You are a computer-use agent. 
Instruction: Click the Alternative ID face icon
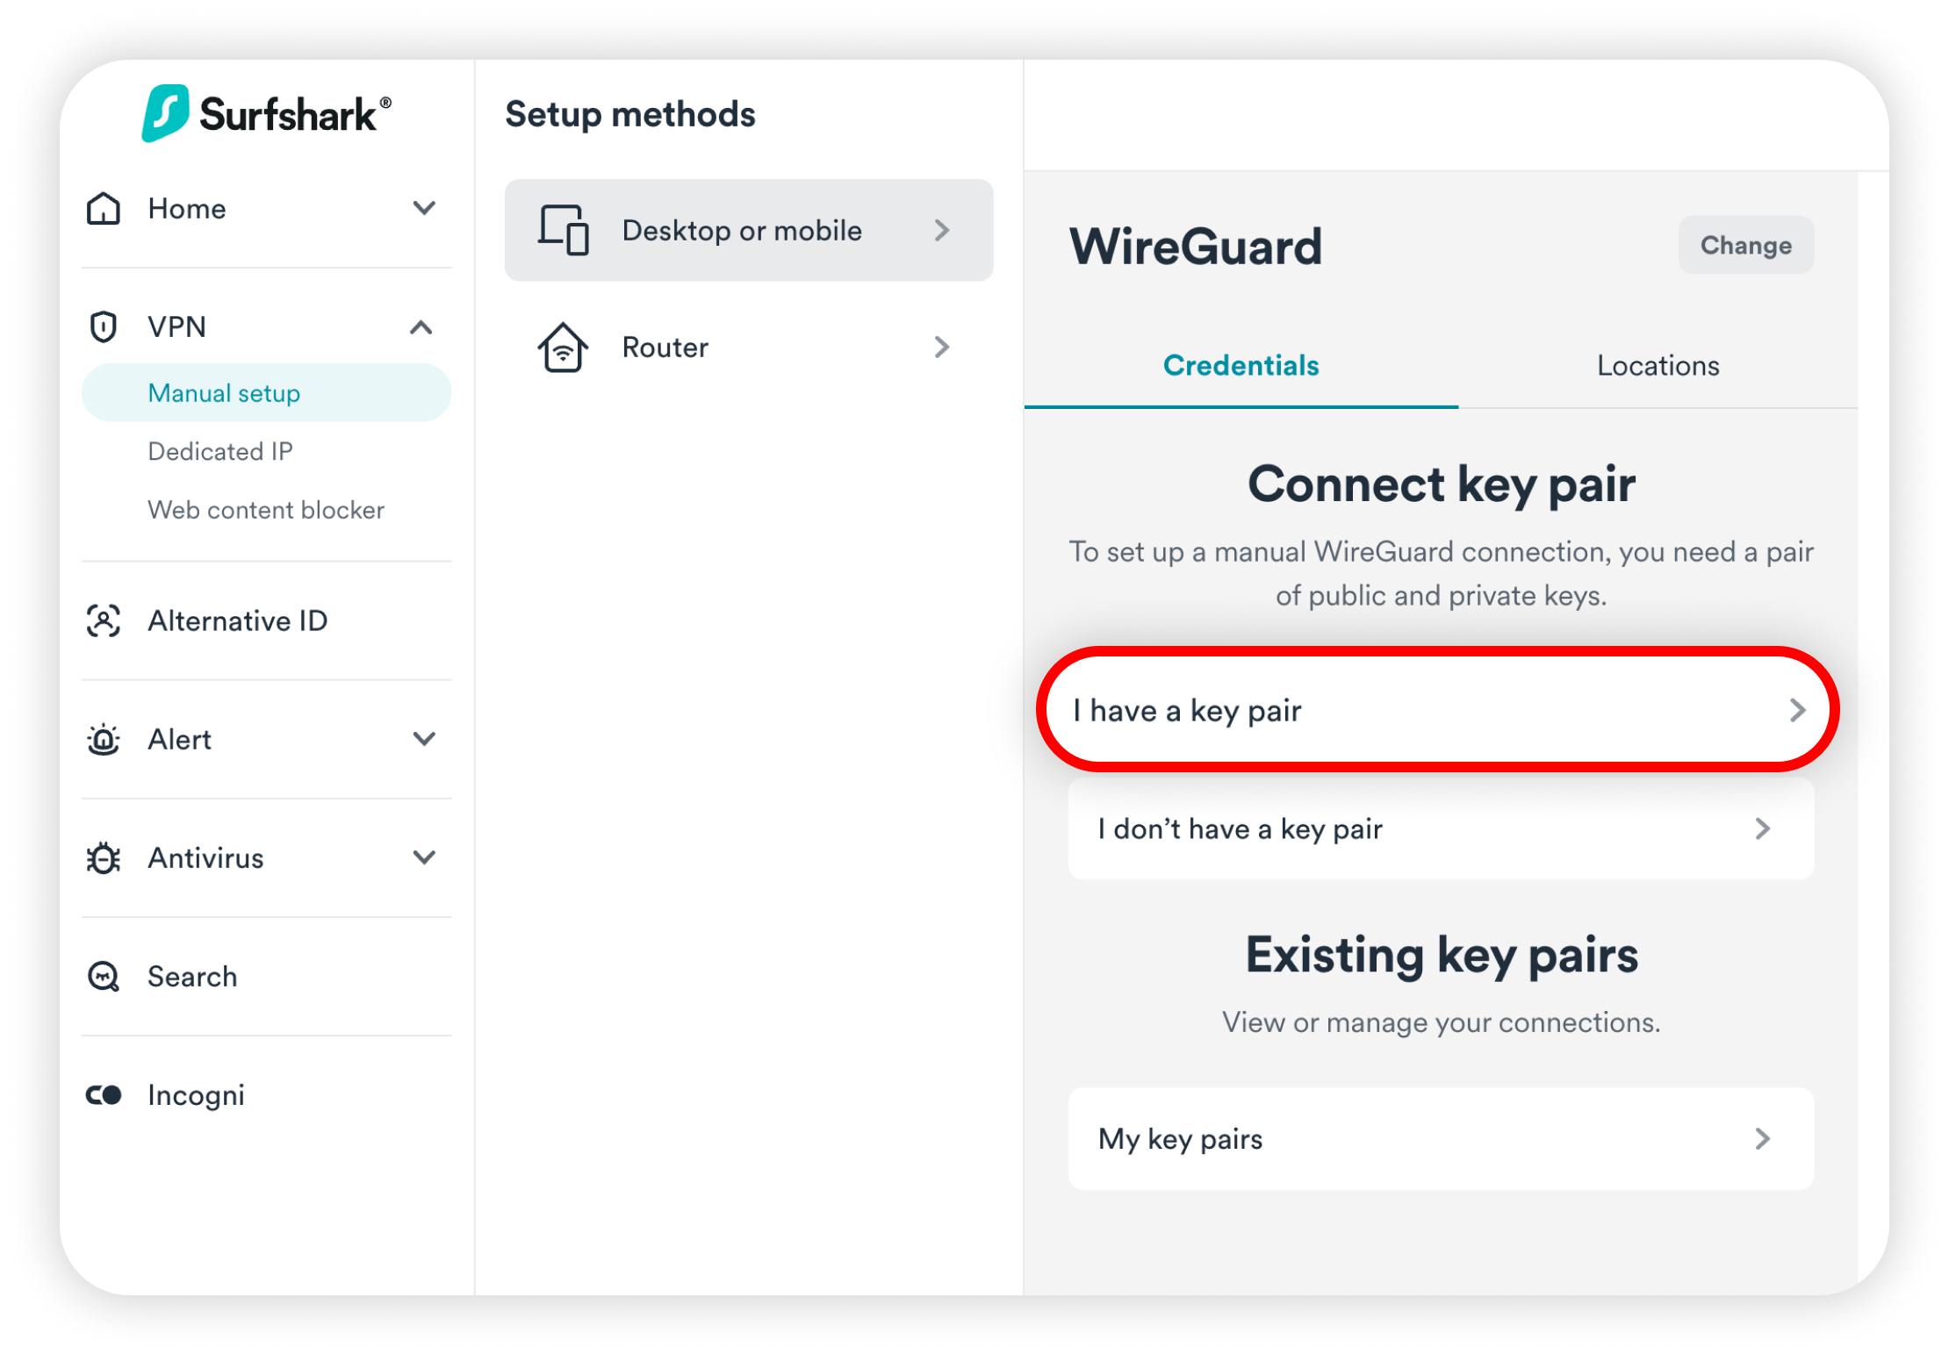coord(104,621)
